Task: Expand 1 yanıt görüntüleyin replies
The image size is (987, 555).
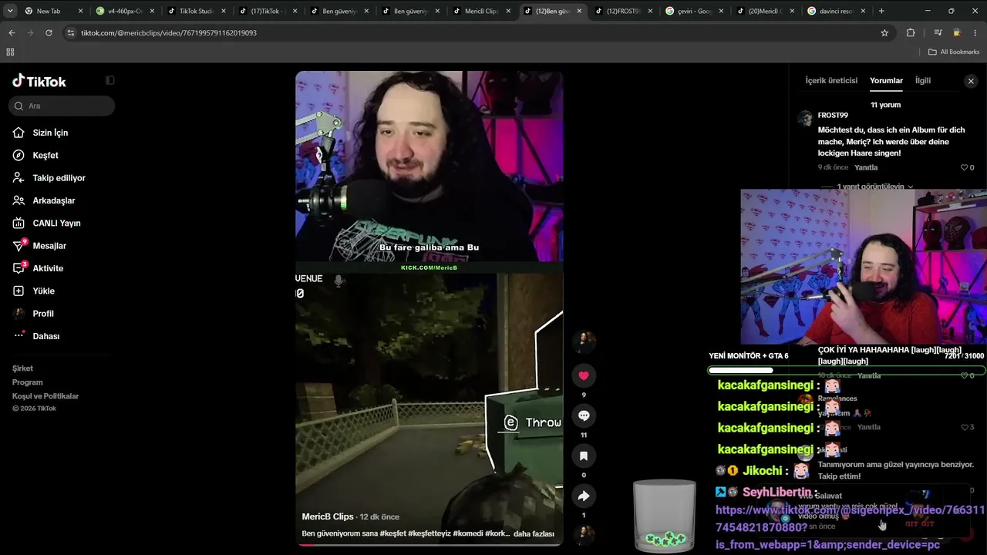Action: click(875, 187)
